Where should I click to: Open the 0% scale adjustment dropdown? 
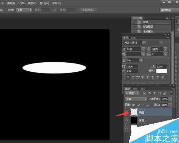(141, 60)
